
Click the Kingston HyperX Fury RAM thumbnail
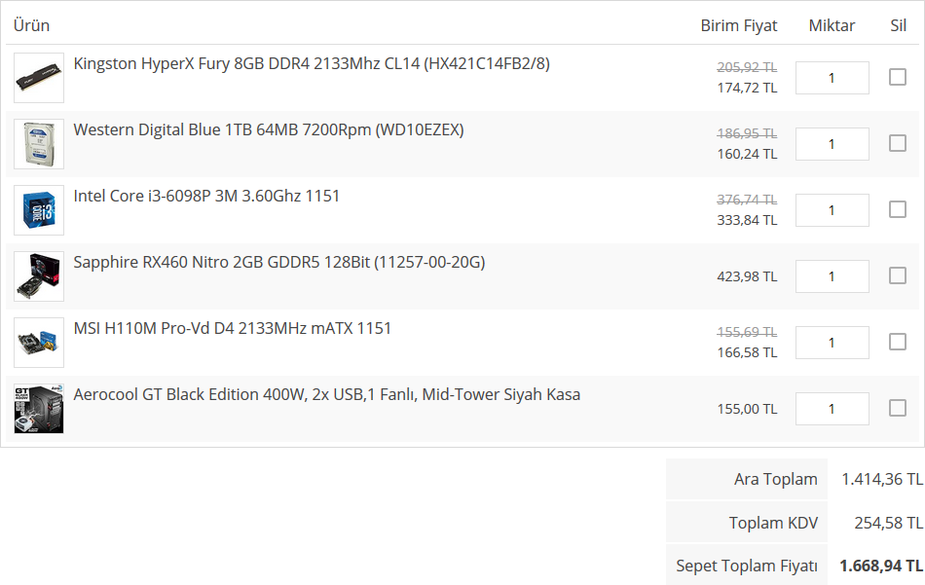point(39,78)
